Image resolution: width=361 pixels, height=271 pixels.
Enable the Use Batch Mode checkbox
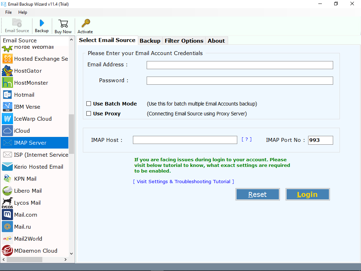click(x=88, y=104)
